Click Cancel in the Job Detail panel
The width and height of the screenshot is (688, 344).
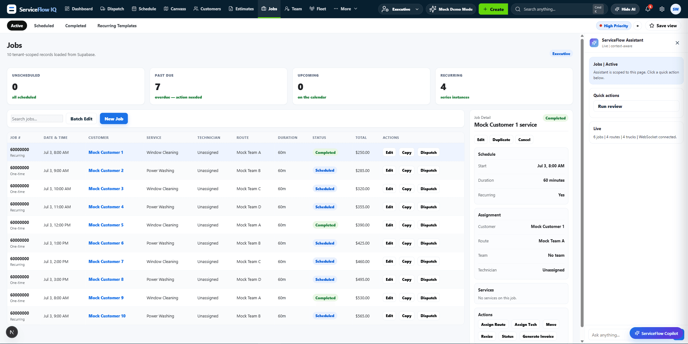[524, 140]
